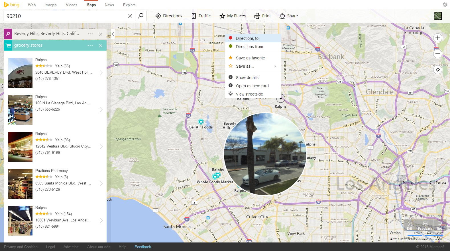Zoom in the map with plus button
450x251 pixels.
[438, 38]
